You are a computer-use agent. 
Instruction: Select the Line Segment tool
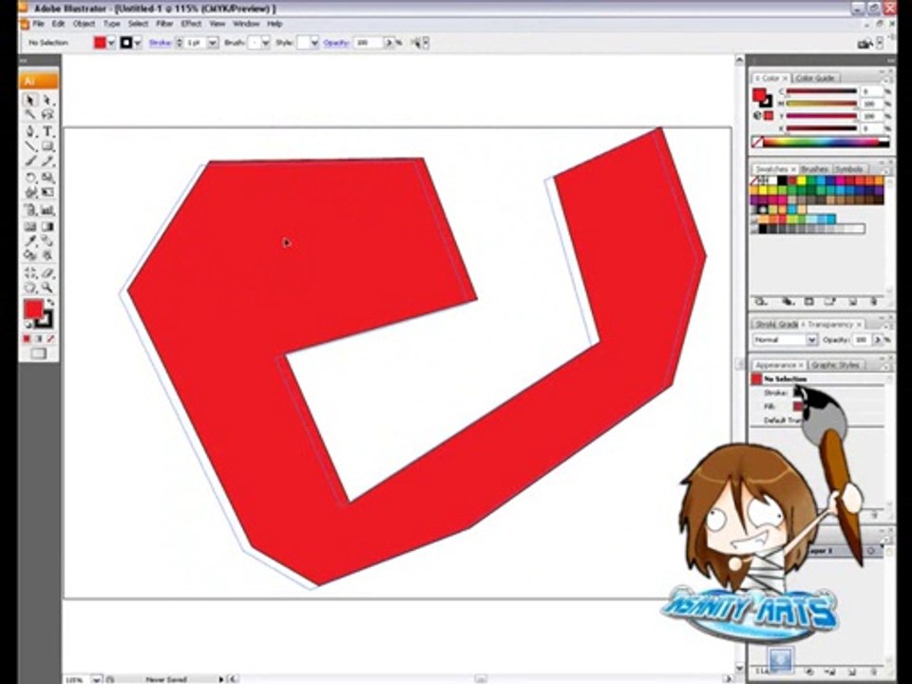pyautogui.click(x=30, y=146)
